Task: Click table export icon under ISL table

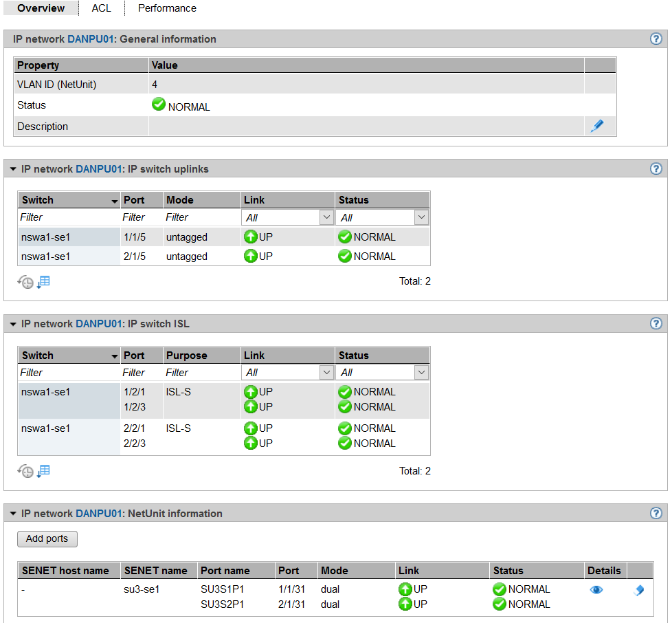Action: click(x=43, y=472)
